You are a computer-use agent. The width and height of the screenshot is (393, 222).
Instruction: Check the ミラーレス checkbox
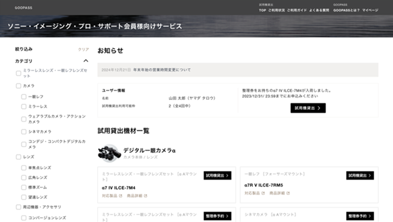point(24,107)
